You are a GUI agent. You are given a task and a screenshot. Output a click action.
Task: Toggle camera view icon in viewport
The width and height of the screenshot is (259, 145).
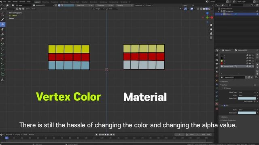pos(211,33)
